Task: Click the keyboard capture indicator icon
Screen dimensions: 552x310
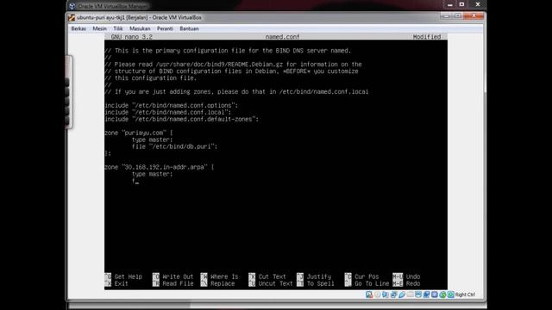Action: click(450, 294)
